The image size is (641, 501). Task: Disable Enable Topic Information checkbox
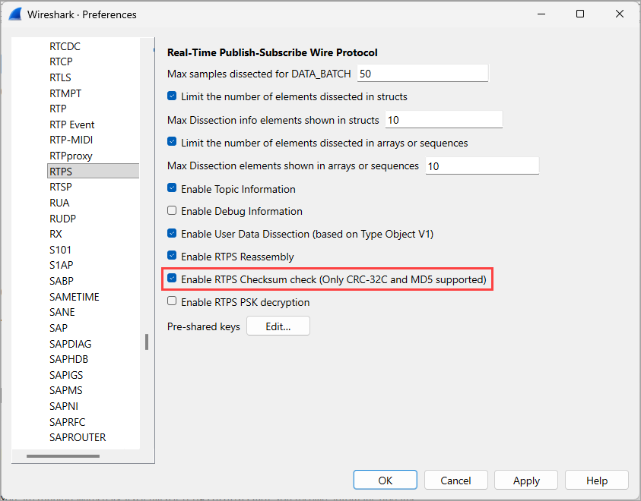[172, 188]
